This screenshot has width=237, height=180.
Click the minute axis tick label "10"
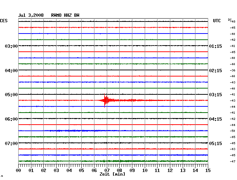145,170
